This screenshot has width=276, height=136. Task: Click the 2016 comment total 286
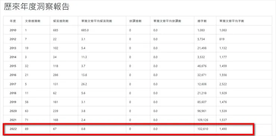pyautogui.click(x=56, y=75)
